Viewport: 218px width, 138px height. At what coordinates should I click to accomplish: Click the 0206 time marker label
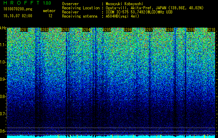pyautogui.click(x=128, y=30)
